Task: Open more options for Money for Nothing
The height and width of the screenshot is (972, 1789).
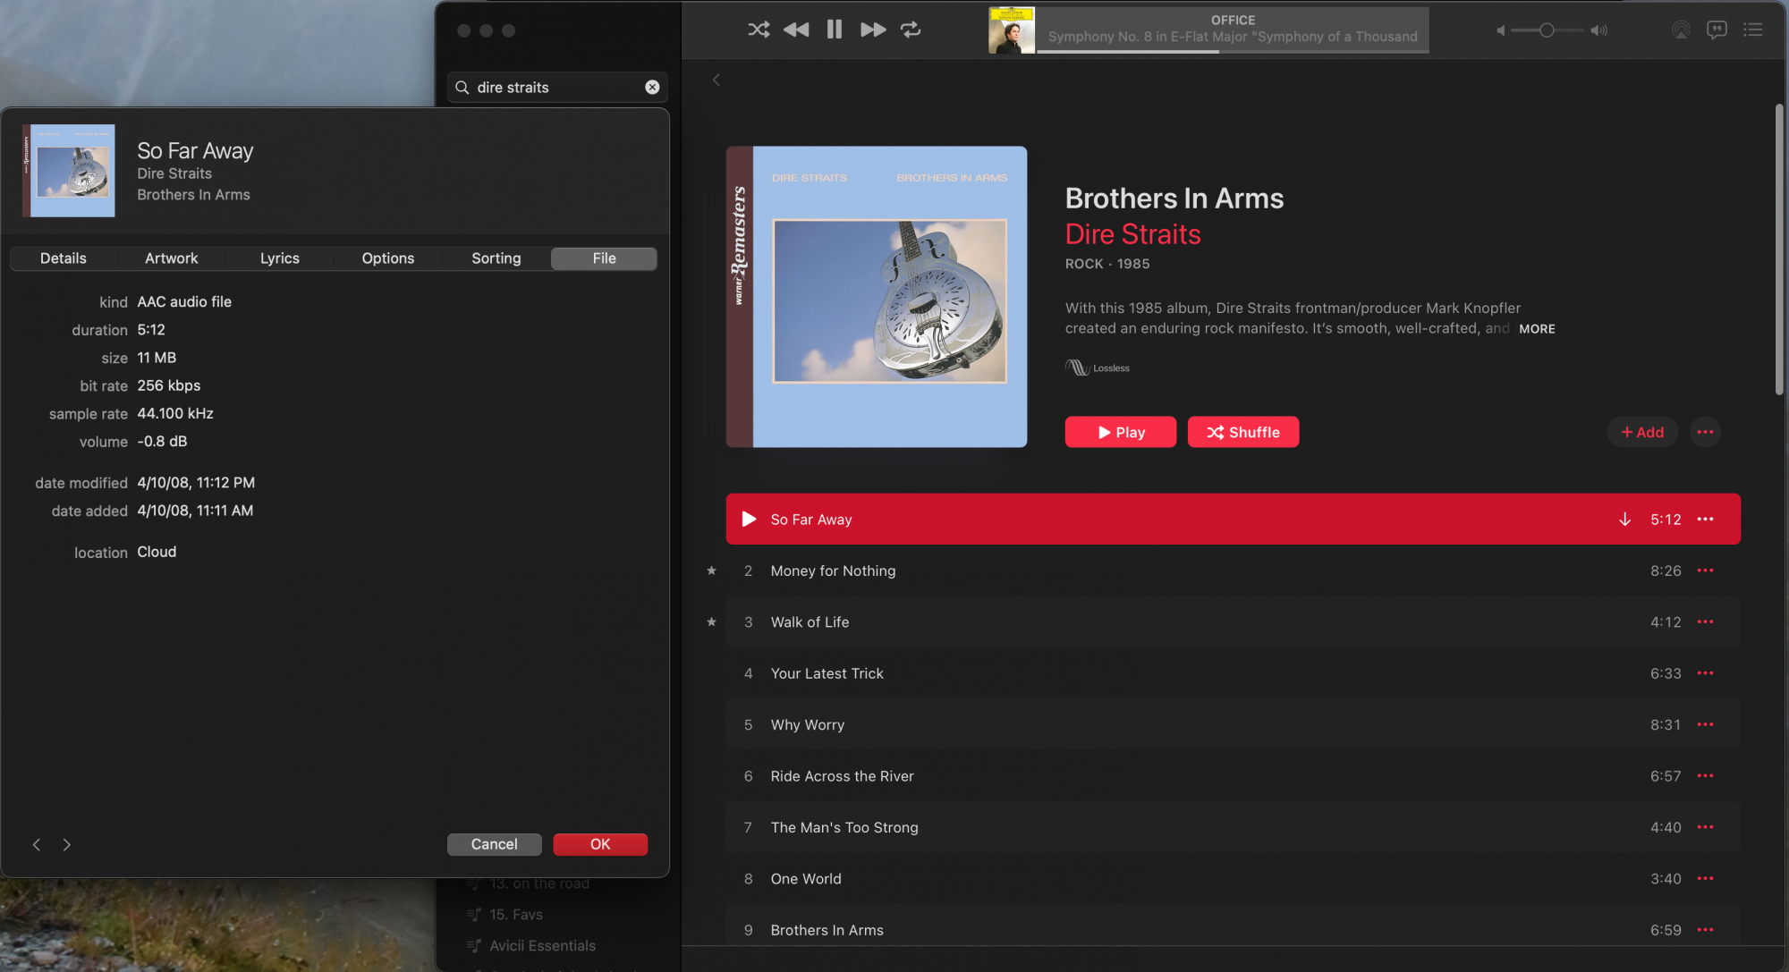Action: (x=1705, y=571)
